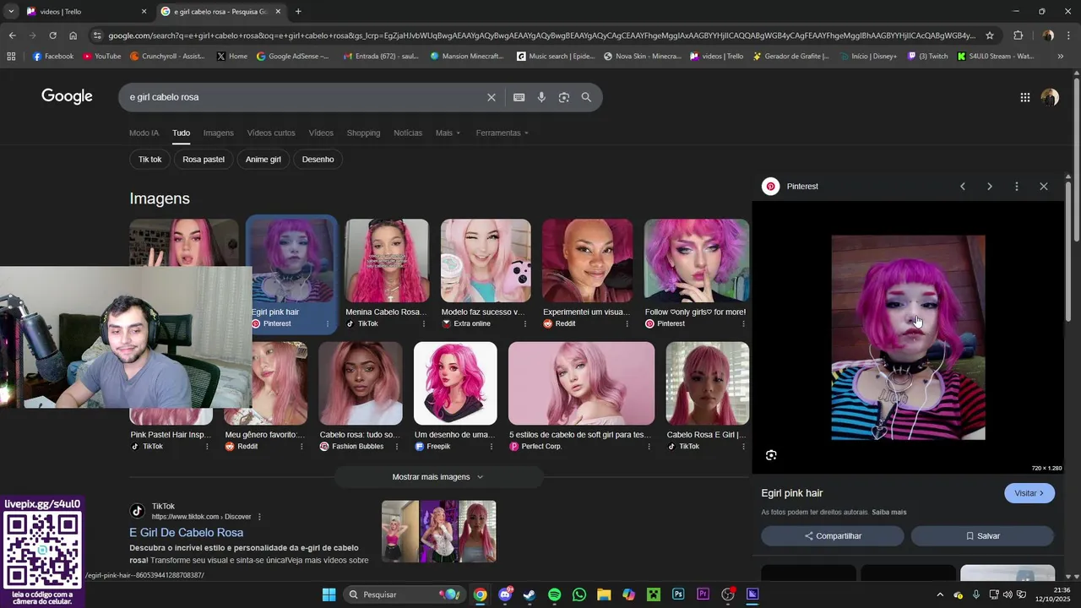The height and width of the screenshot is (608, 1081).
Task: Search inside image with the Lens icon
Action: (771, 455)
